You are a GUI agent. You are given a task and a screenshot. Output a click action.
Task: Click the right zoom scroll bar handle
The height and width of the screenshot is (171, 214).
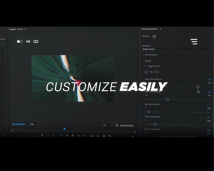(x=135, y=132)
